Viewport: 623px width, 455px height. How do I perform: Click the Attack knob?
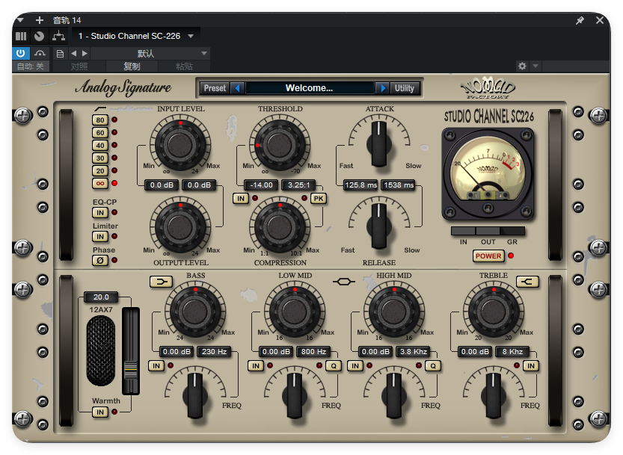(x=379, y=143)
